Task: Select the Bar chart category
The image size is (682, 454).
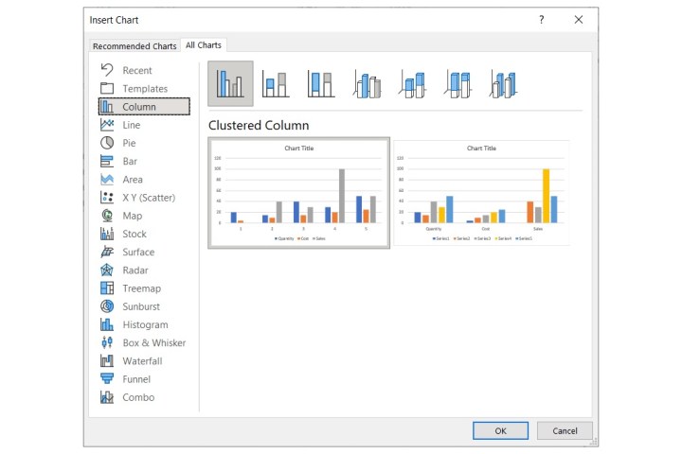Action: [144, 161]
